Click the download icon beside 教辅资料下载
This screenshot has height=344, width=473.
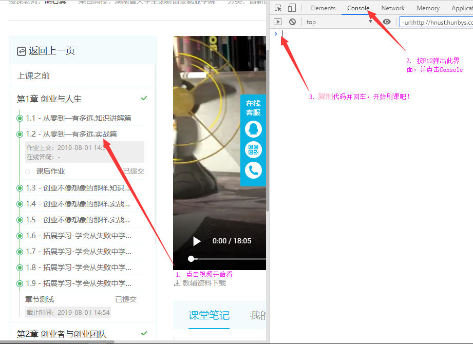pos(177,283)
